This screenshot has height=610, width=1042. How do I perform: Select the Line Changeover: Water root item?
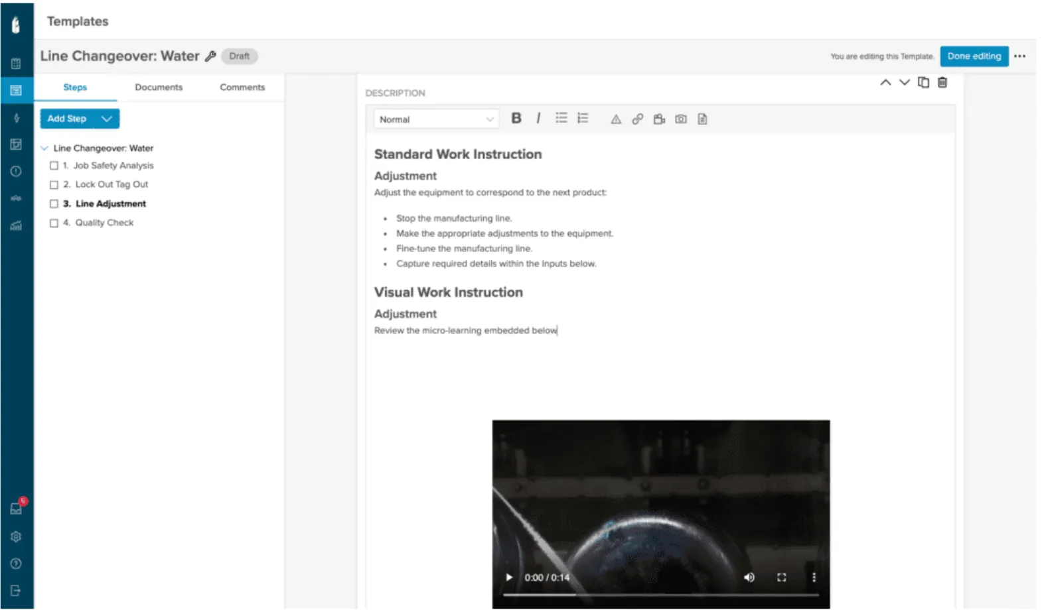click(104, 148)
